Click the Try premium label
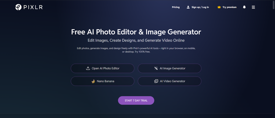Screen dimensions: 275x118 [x=229, y=7]
